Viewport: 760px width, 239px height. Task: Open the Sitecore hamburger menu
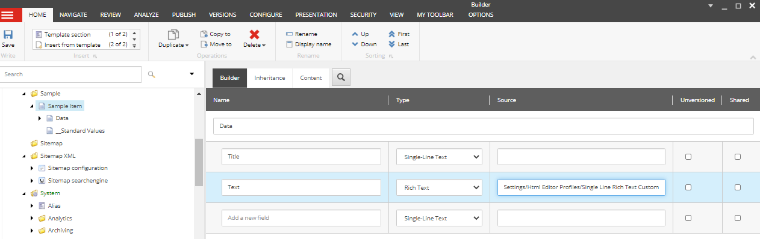[x=11, y=15]
